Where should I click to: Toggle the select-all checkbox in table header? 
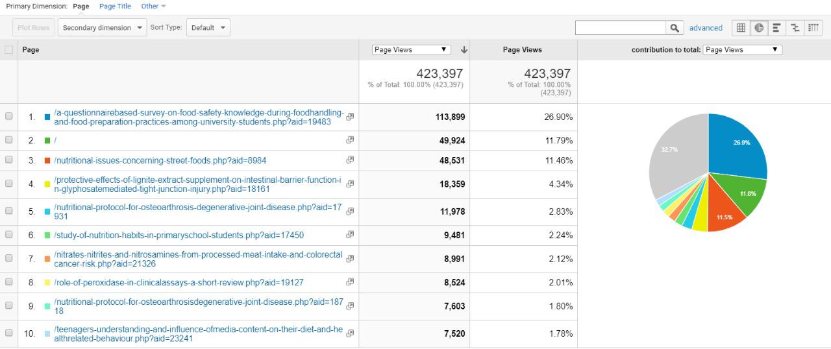click(x=9, y=50)
